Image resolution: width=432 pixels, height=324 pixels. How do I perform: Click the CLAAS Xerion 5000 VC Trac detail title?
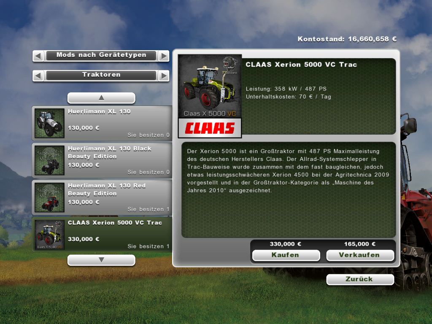point(301,65)
